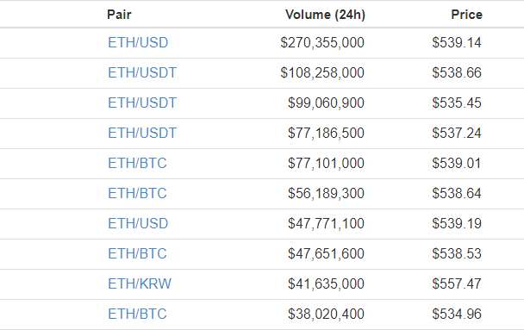
Task: Open ETH/BTC pair with $77,101,000 volume
Action: 137,164
